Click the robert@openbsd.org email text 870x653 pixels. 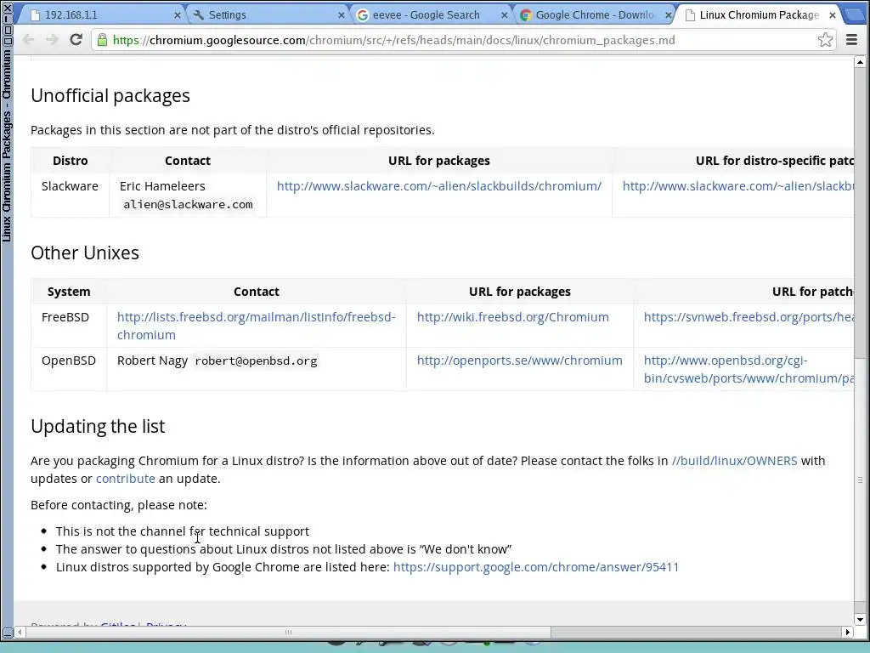point(256,361)
